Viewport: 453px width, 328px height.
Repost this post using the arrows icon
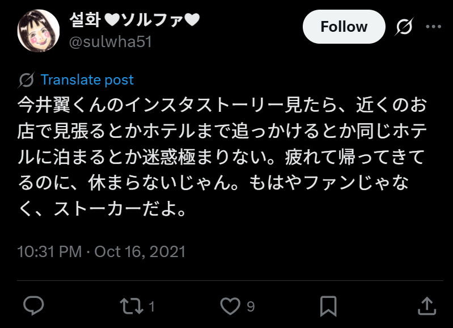(132, 306)
